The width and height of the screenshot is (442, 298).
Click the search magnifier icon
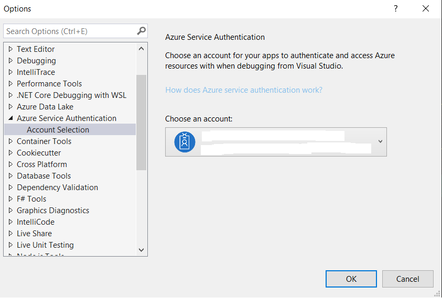tap(141, 31)
